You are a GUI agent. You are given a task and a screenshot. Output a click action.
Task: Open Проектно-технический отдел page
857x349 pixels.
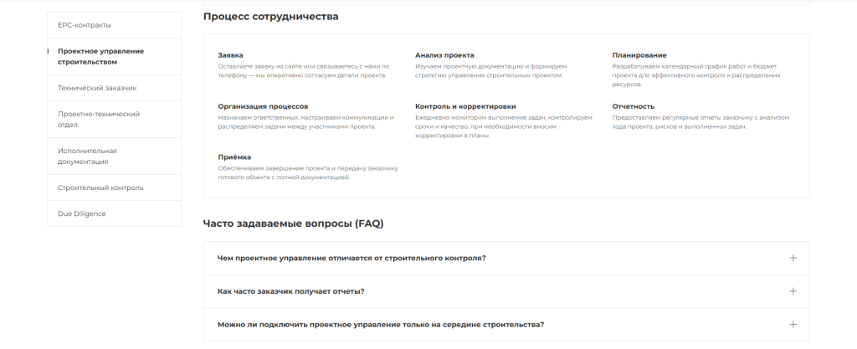(98, 119)
